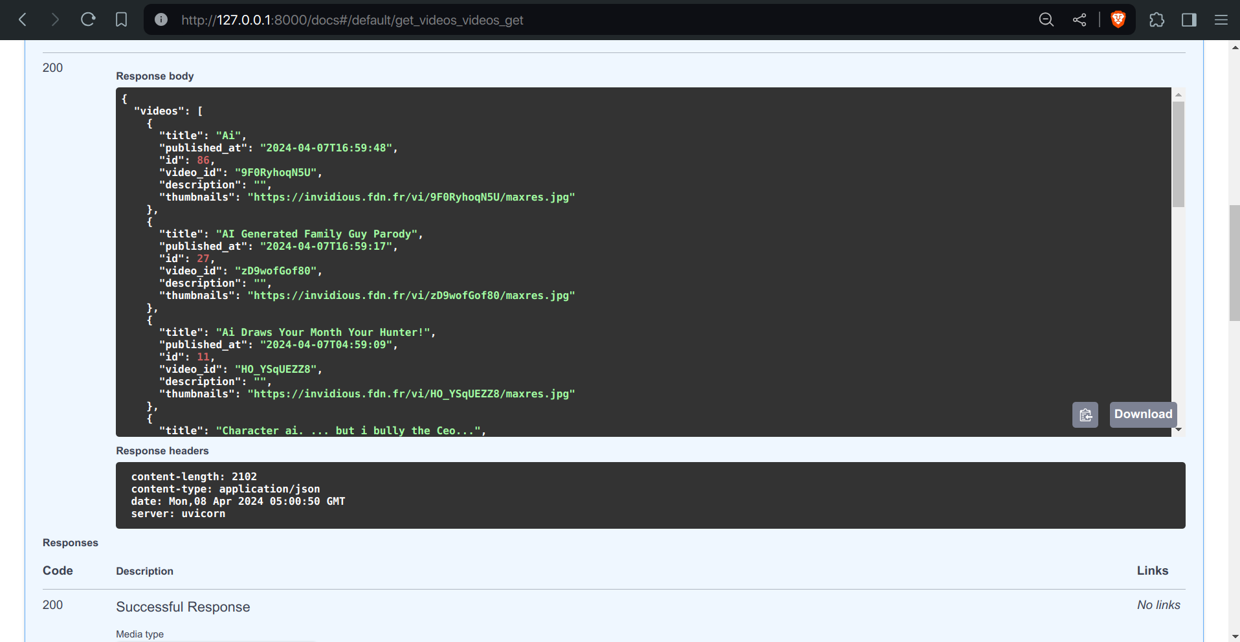Open the extensions puzzle icon
Image resolution: width=1240 pixels, height=642 pixels.
pos(1157,20)
